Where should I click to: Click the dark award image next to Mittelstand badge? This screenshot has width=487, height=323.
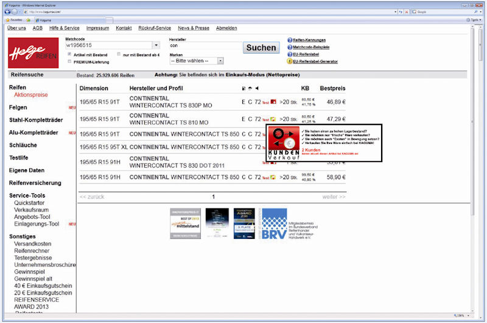point(217,224)
